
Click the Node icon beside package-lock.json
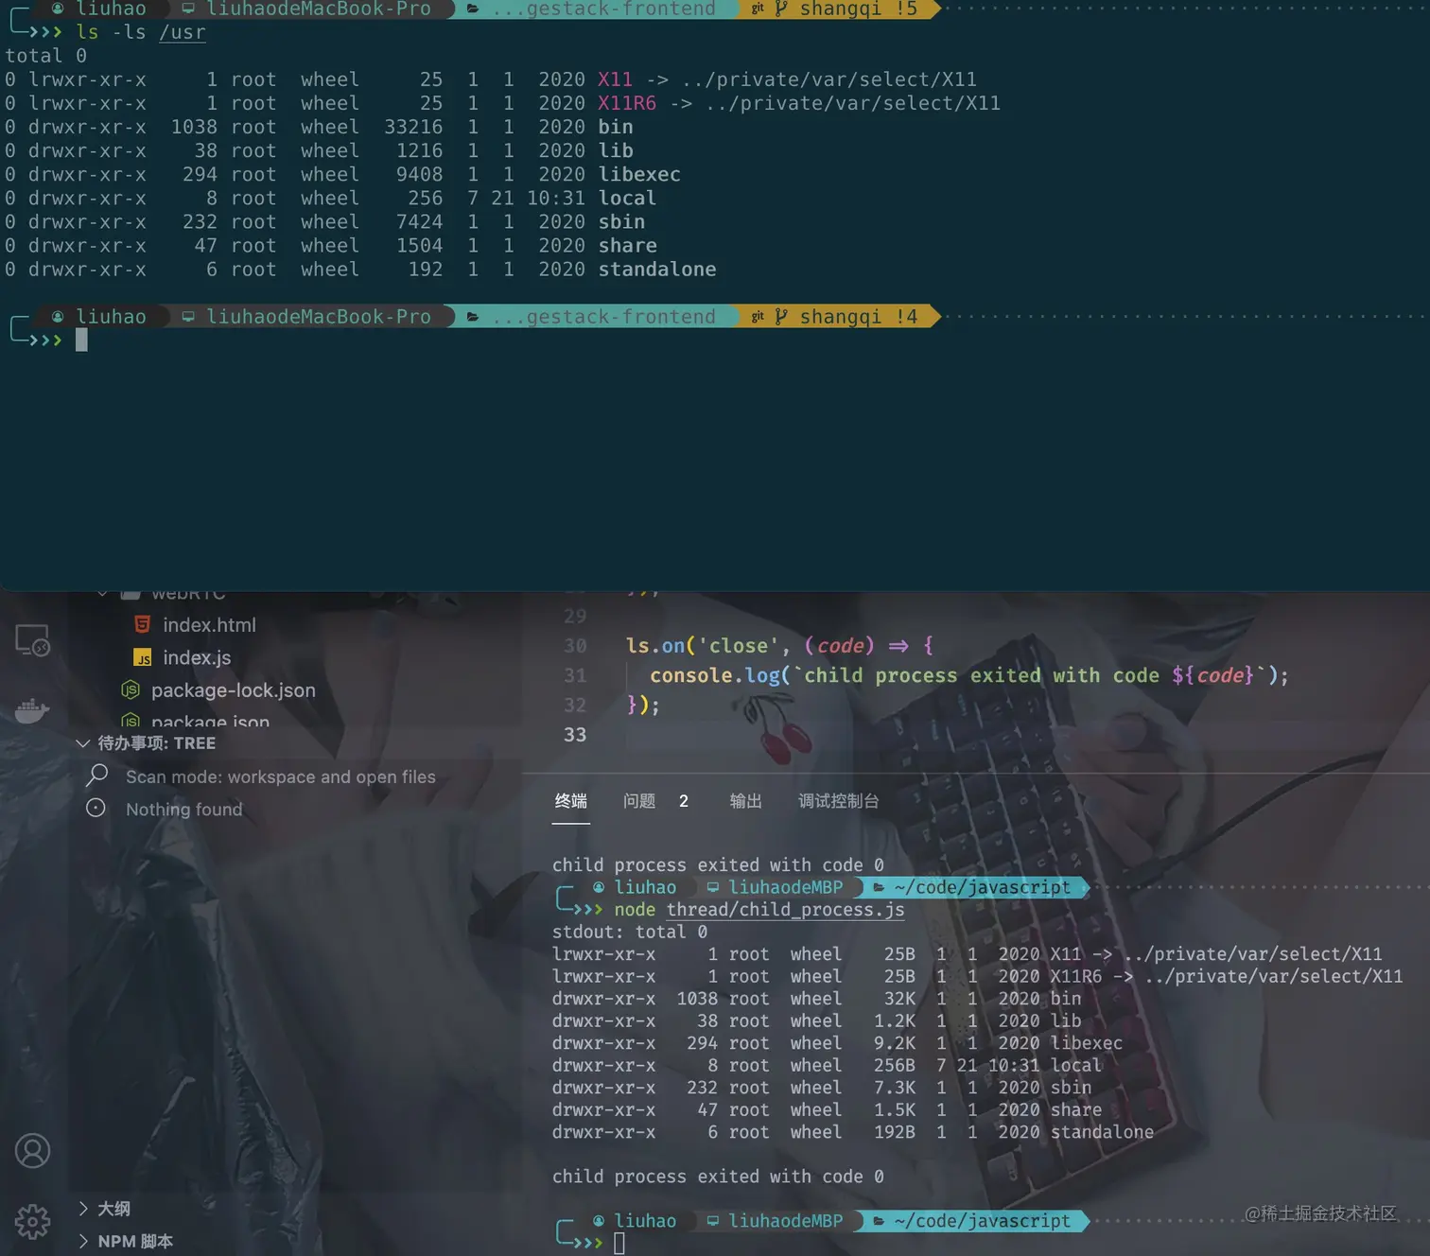pos(131,690)
